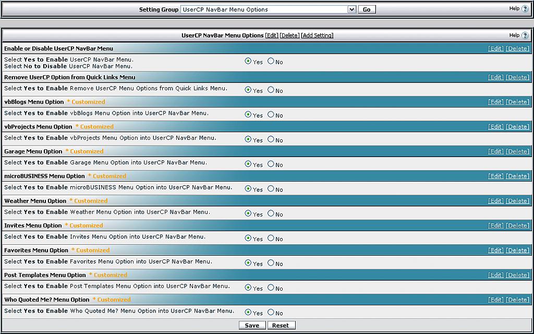Delete the microBUSINESS Menu Option setting
This screenshot has height=334, width=534.
[x=517, y=176]
